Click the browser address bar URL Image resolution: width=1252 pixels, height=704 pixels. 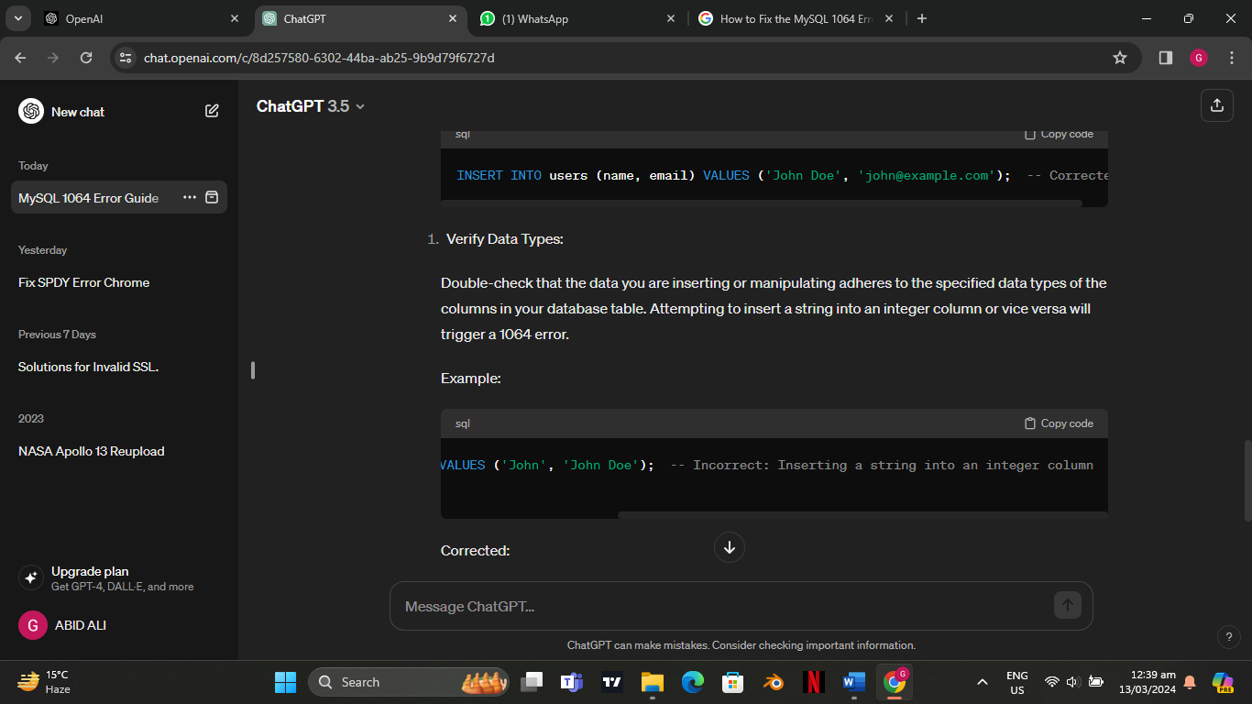click(319, 58)
